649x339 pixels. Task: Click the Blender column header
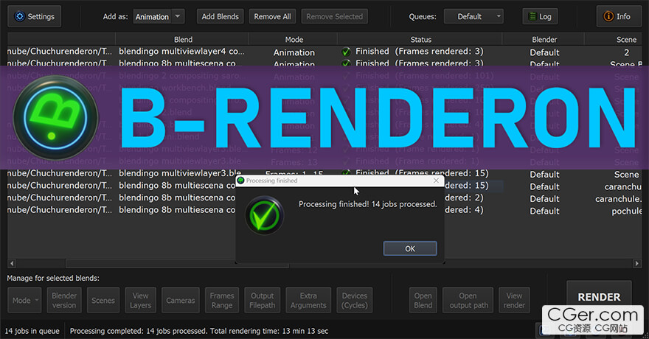[x=544, y=40]
